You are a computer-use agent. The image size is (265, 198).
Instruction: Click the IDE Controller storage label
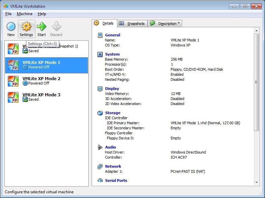pos(116,118)
